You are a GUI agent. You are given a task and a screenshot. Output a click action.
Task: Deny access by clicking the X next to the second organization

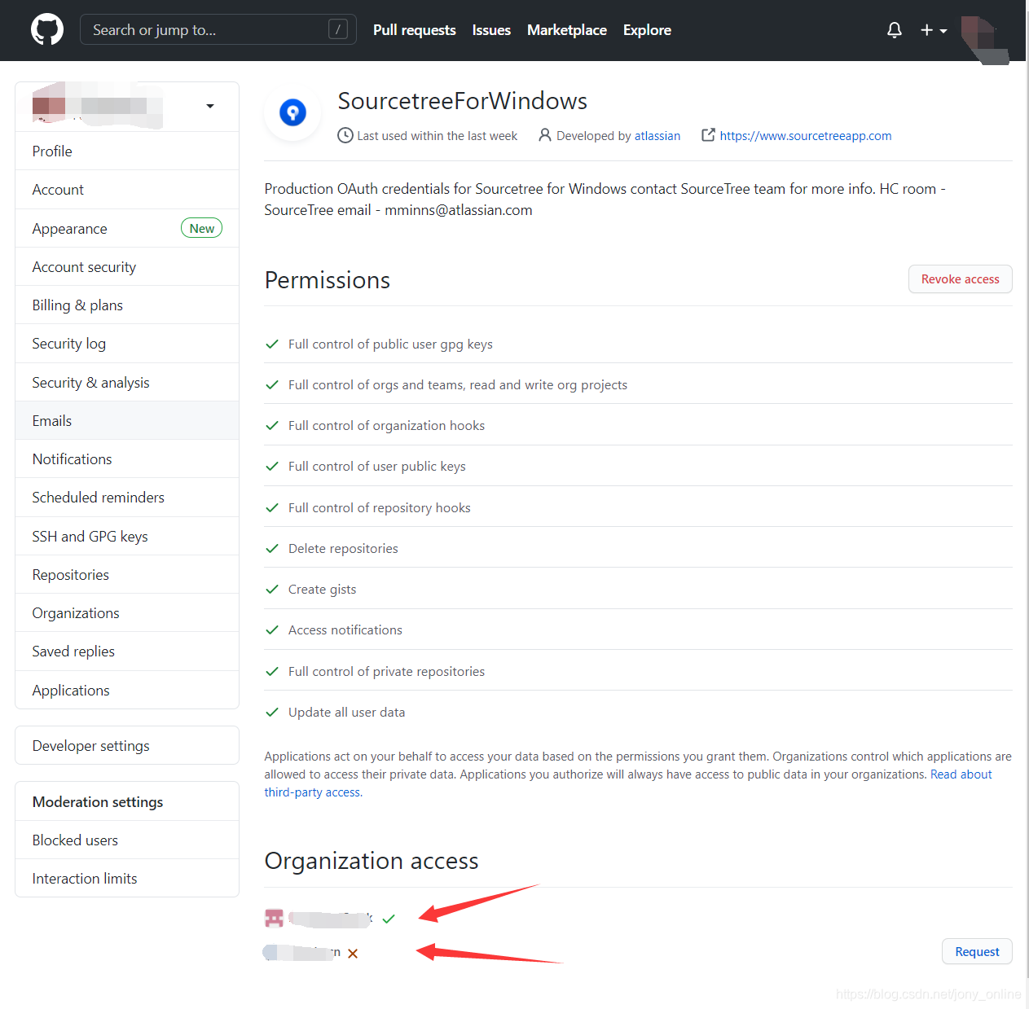click(x=353, y=953)
